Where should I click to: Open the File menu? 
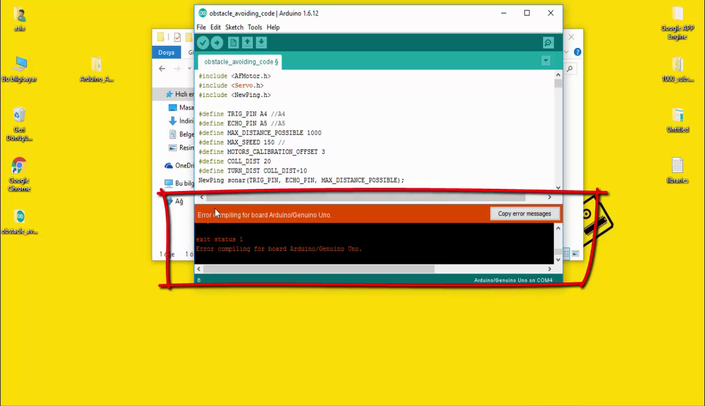click(x=201, y=27)
